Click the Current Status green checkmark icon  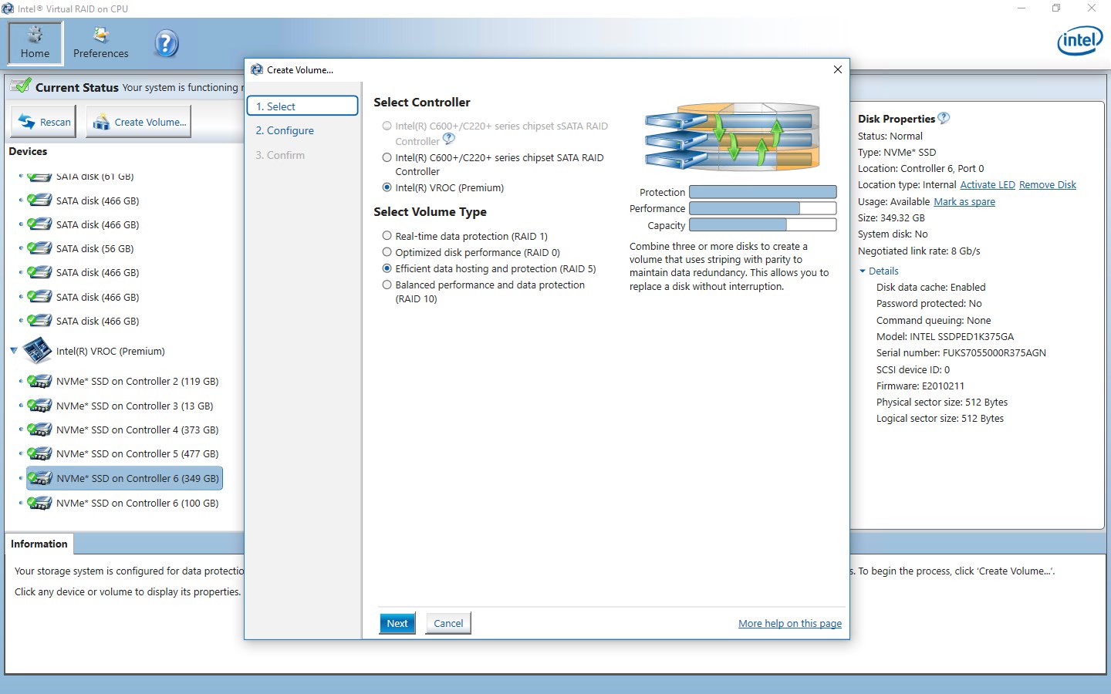tap(21, 86)
